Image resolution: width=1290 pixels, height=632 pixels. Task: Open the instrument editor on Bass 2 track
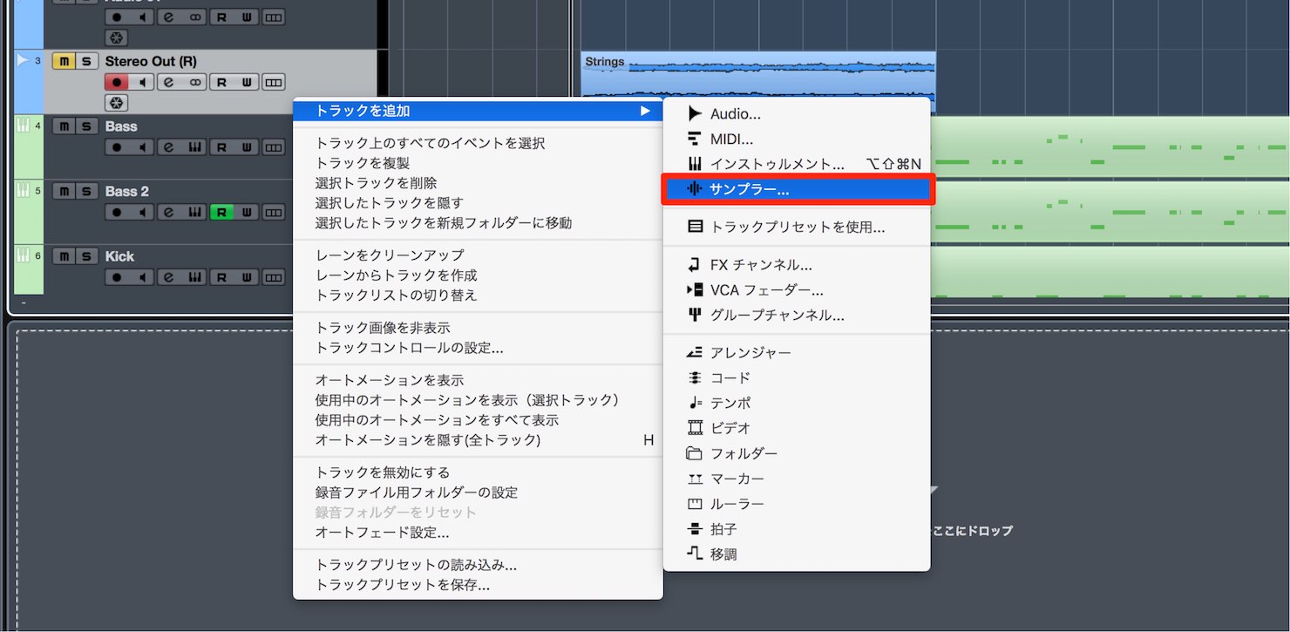(195, 212)
